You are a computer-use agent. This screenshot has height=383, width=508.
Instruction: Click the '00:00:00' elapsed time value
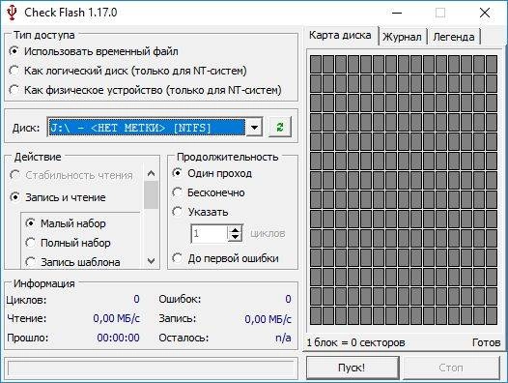click(x=118, y=338)
